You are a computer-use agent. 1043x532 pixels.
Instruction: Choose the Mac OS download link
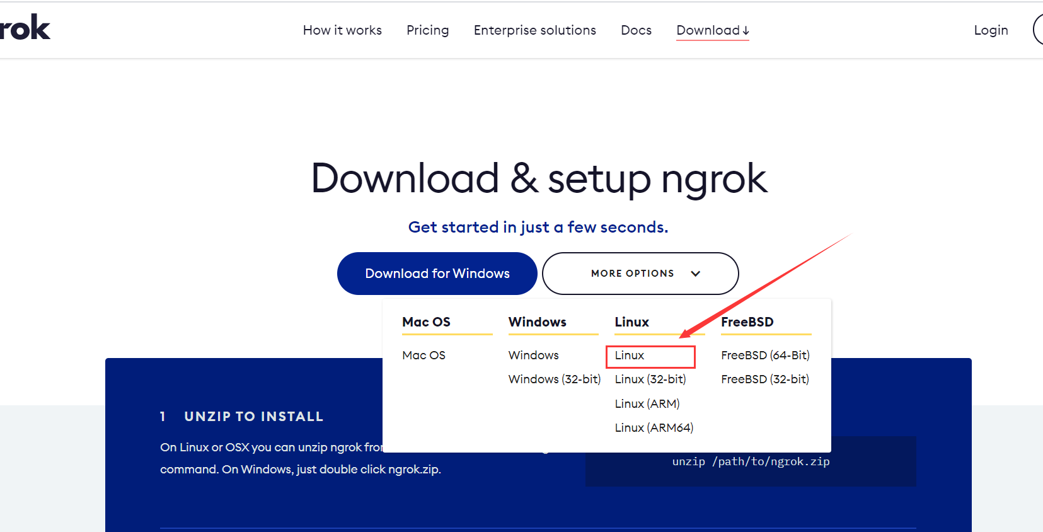424,356
